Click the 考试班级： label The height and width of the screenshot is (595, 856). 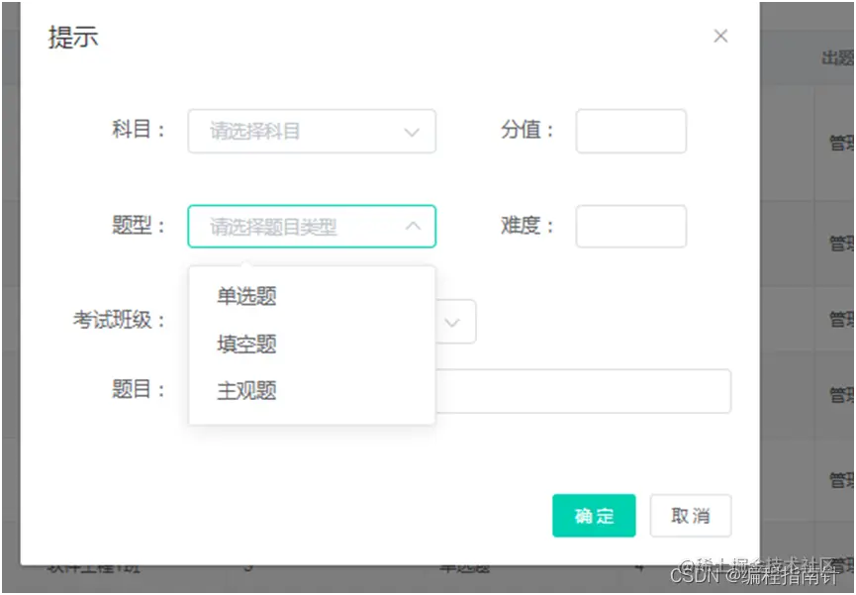[x=120, y=320]
